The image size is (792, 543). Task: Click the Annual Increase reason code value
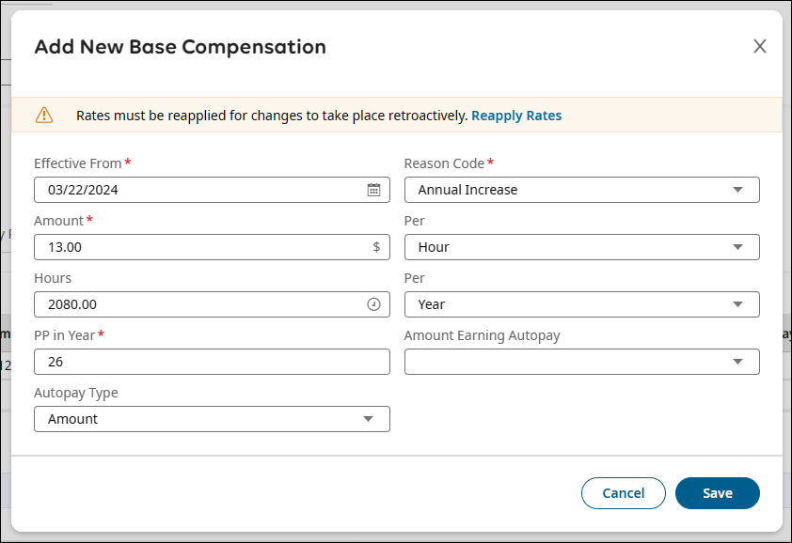468,190
